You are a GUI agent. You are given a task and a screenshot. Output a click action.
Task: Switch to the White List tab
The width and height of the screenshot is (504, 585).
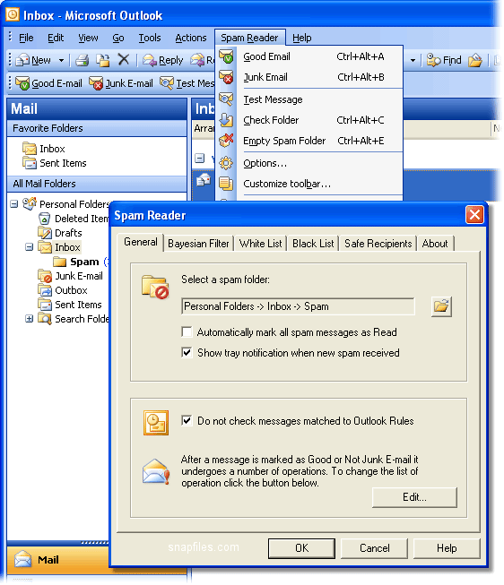pyautogui.click(x=260, y=244)
